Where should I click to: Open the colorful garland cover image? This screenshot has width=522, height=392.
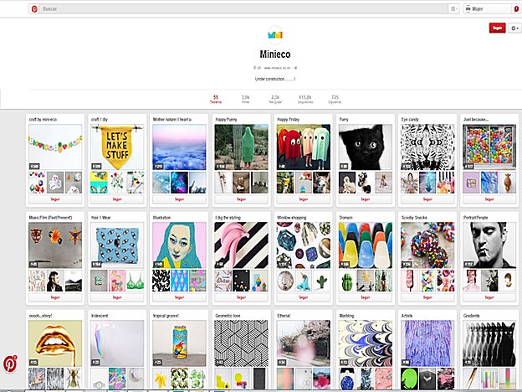point(55,147)
